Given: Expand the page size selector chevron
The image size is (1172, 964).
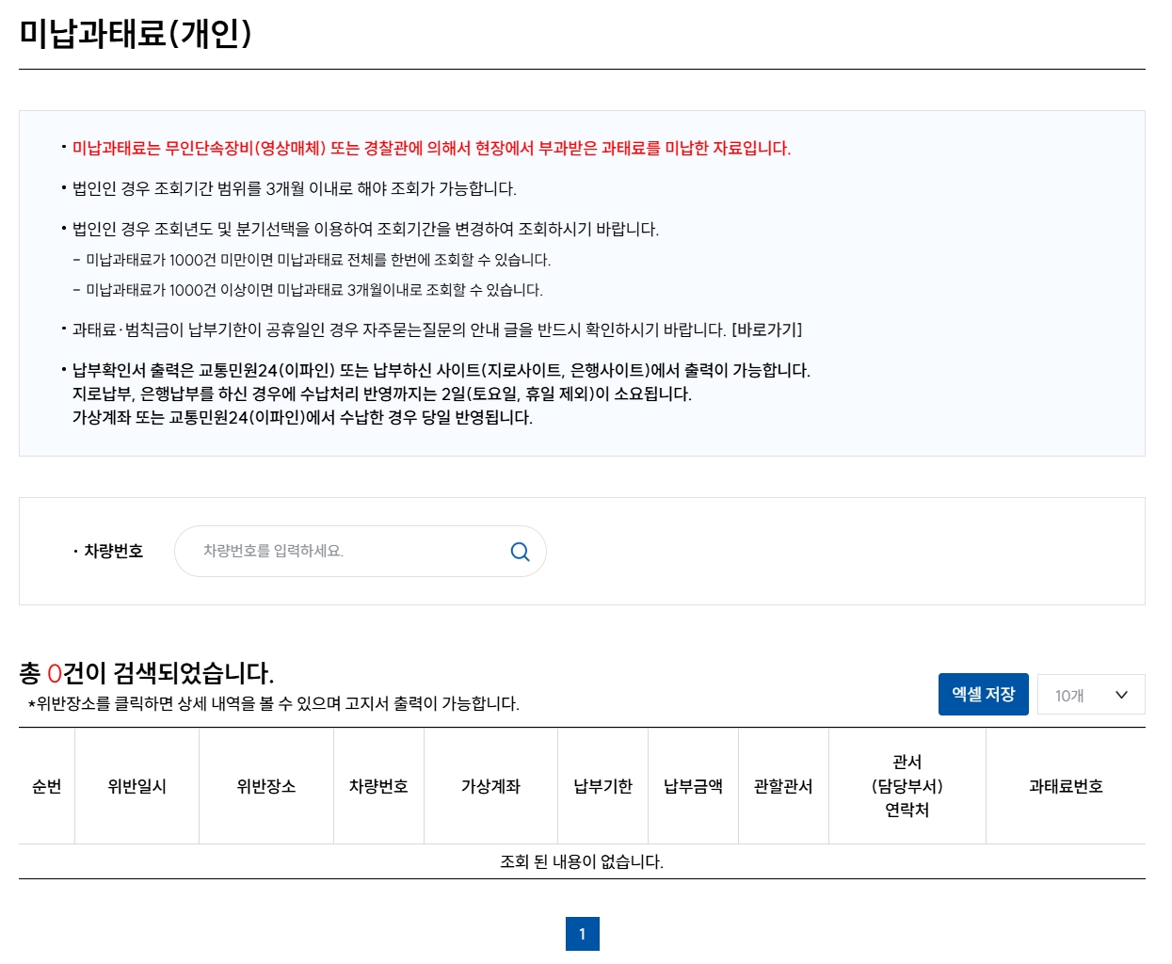Looking at the screenshot, I should point(1119,695).
